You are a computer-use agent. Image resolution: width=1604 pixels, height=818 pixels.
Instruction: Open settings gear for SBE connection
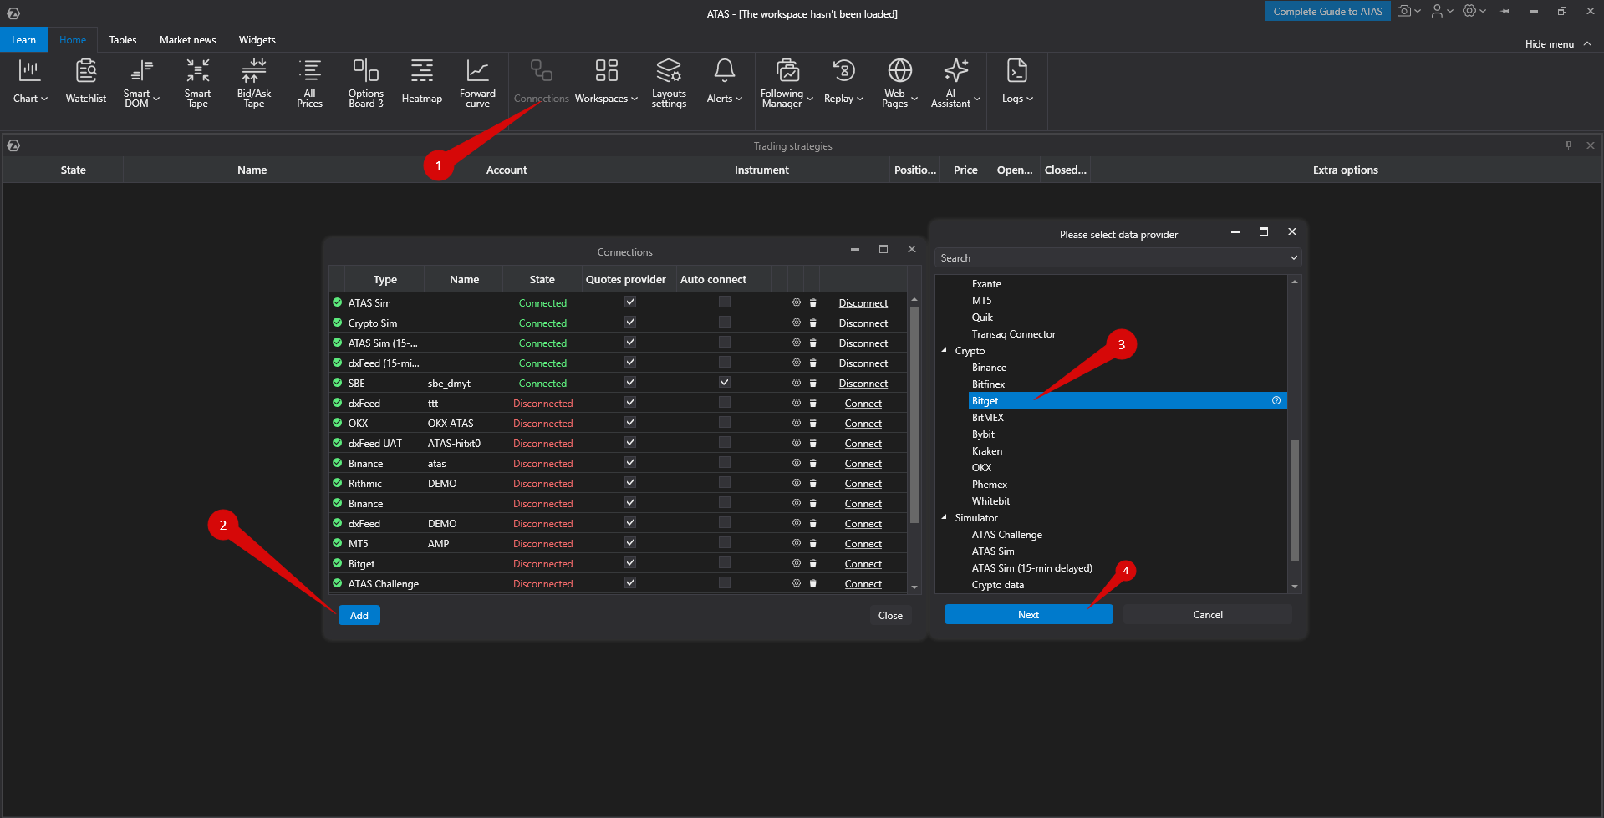[797, 384]
